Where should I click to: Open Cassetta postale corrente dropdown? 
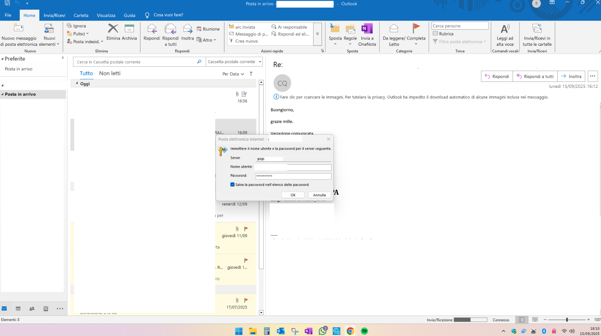pyautogui.click(x=234, y=62)
